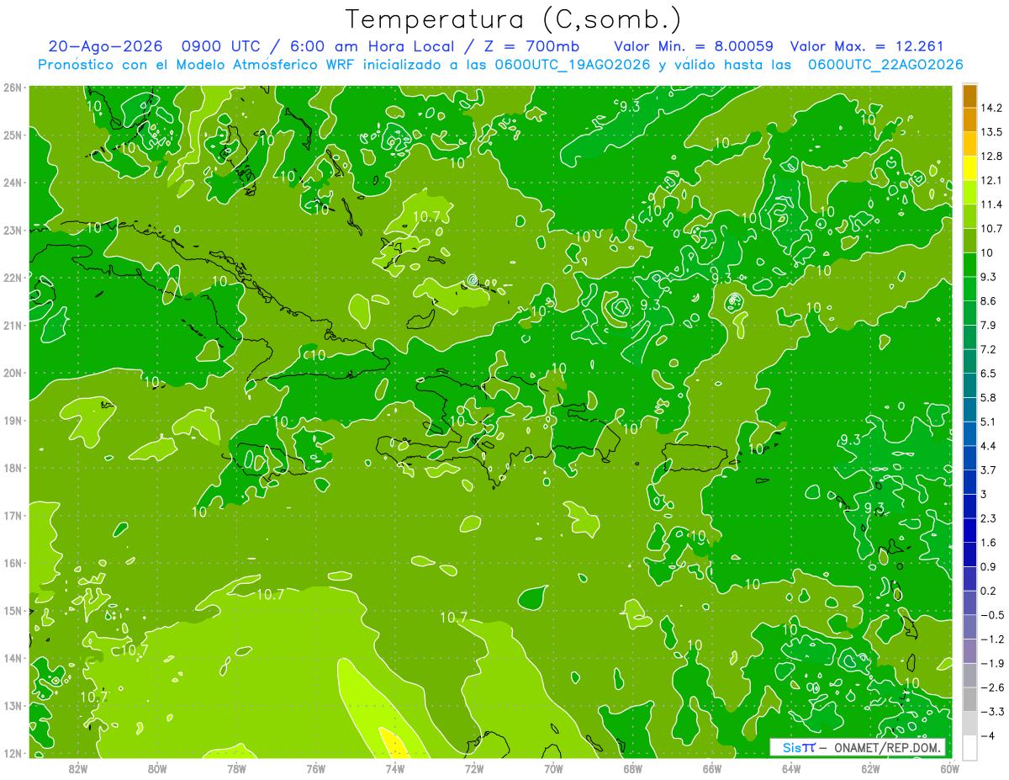1009x780 pixels.
Task: Click the 66W longitude axis label
Action: click(x=712, y=768)
